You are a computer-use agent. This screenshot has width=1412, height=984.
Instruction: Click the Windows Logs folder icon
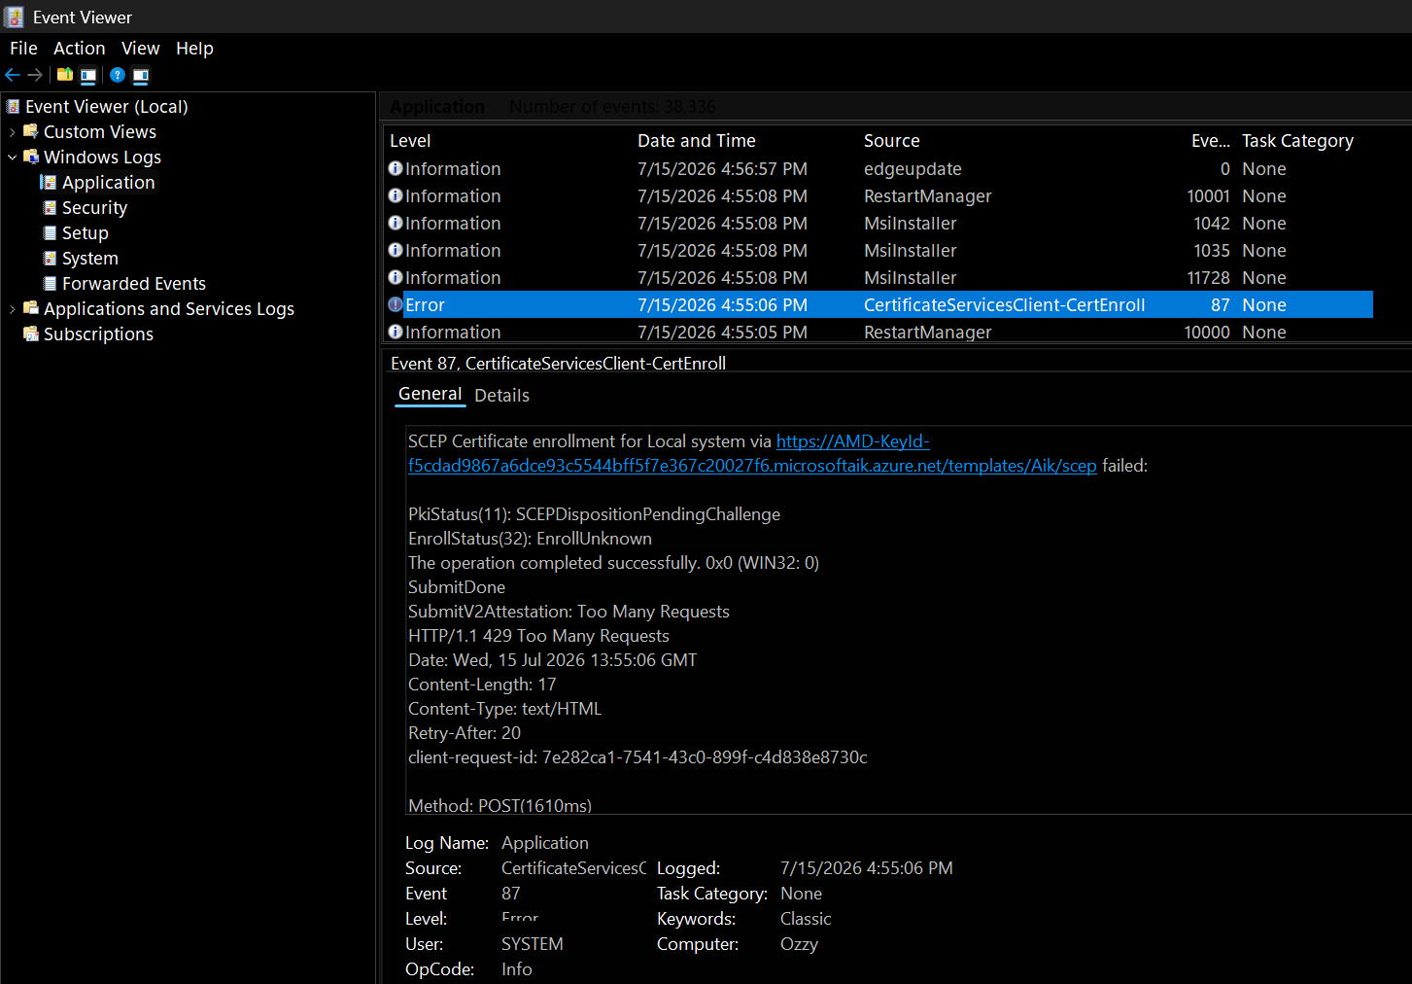[x=31, y=157]
